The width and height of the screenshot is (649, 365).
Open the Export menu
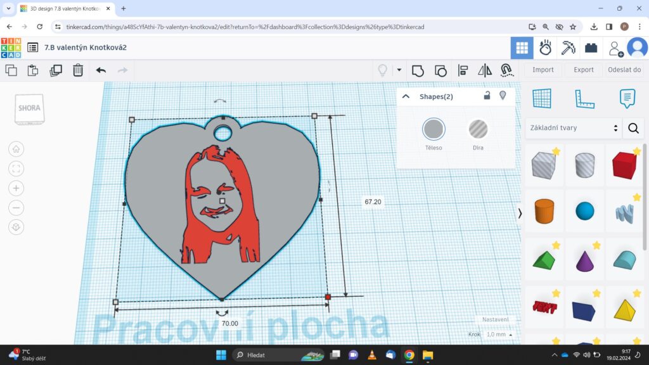(x=584, y=70)
